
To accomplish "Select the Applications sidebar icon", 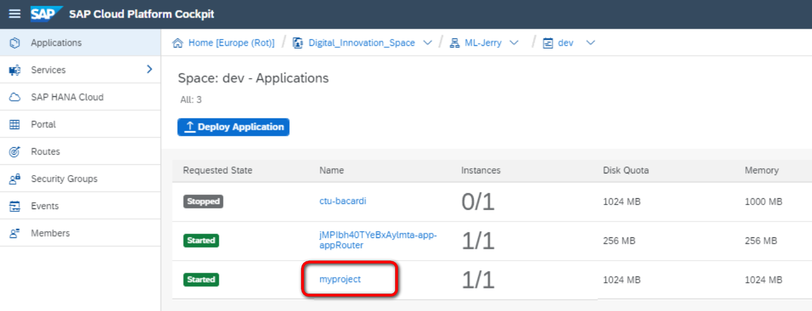I will click(15, 43).
